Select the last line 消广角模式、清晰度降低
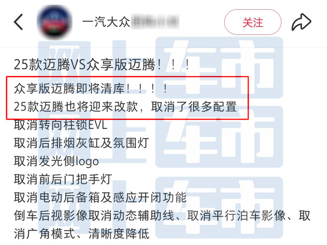This screenshot has width=327, height=245. pos(82,234)
